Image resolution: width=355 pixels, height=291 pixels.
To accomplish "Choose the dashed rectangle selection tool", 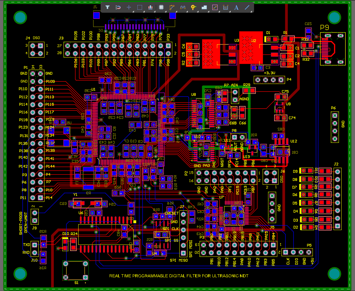I will [x=140, y=7].
